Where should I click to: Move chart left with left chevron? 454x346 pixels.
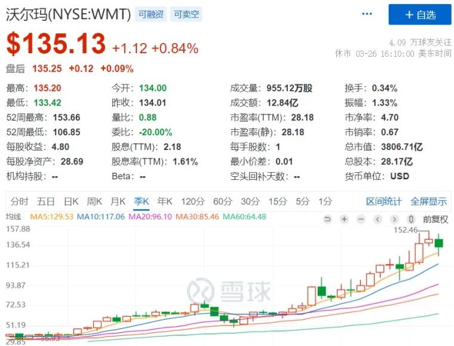pyautogui.click(x=378, y=219)
